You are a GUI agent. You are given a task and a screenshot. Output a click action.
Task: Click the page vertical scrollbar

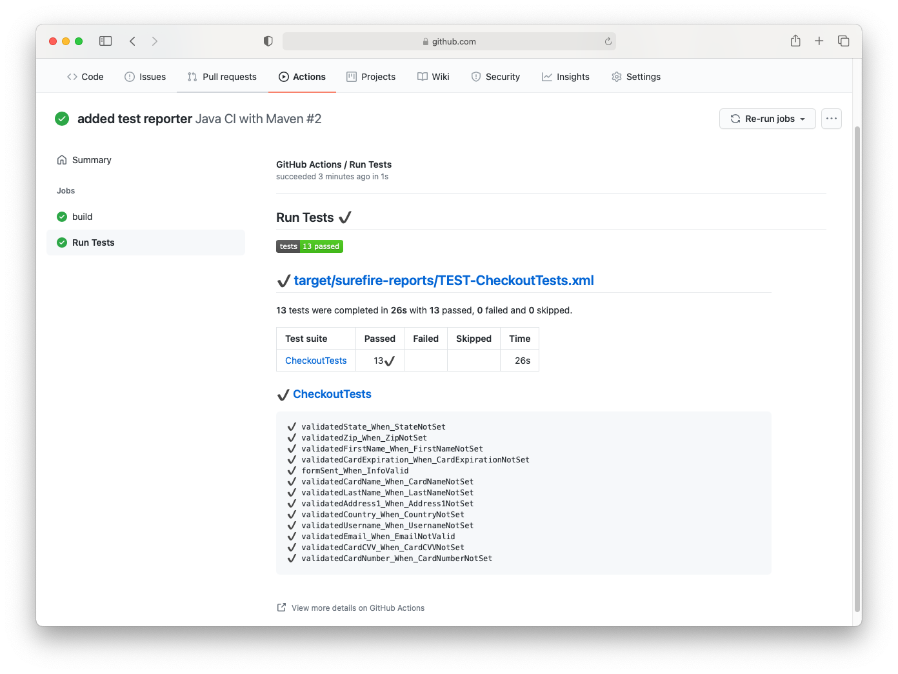857,368
